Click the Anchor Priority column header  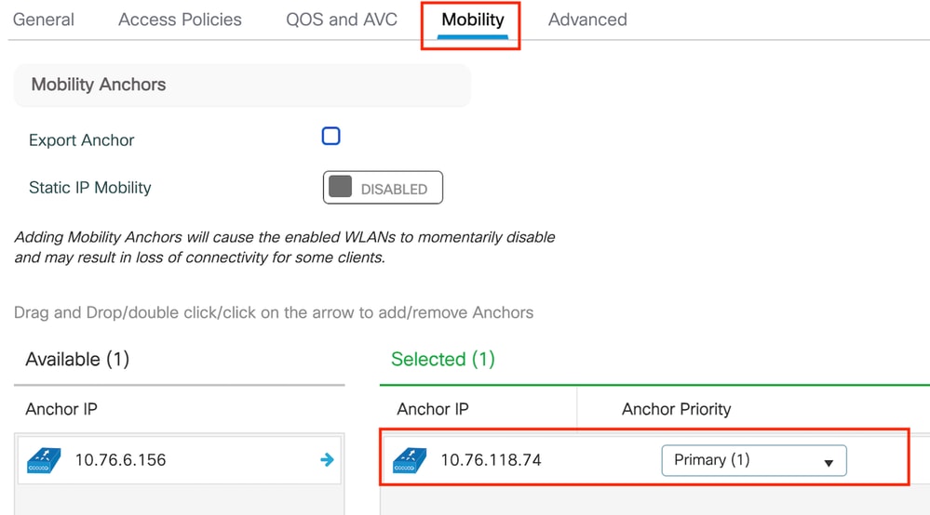676,409
